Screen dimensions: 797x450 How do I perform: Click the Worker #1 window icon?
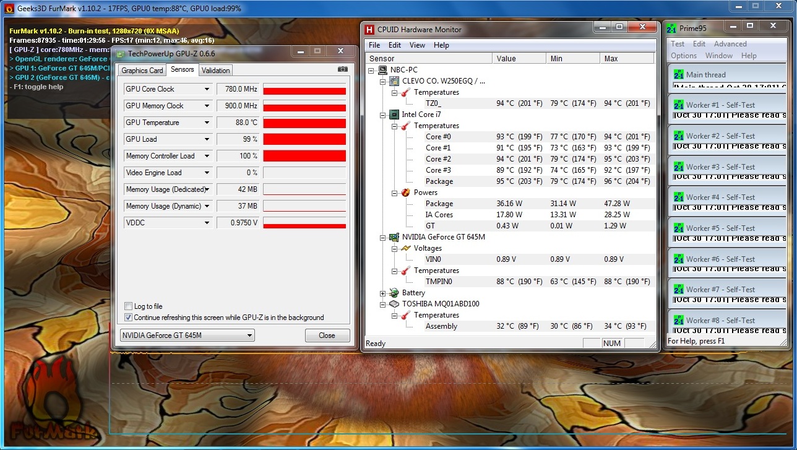(678, 105)
